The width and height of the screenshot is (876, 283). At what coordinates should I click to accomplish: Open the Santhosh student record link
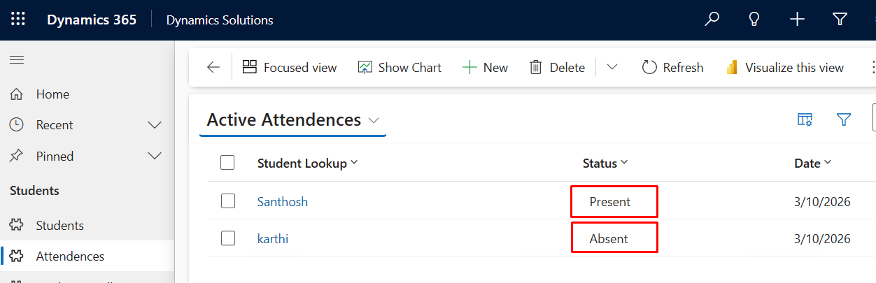click(x=283, y=202)
